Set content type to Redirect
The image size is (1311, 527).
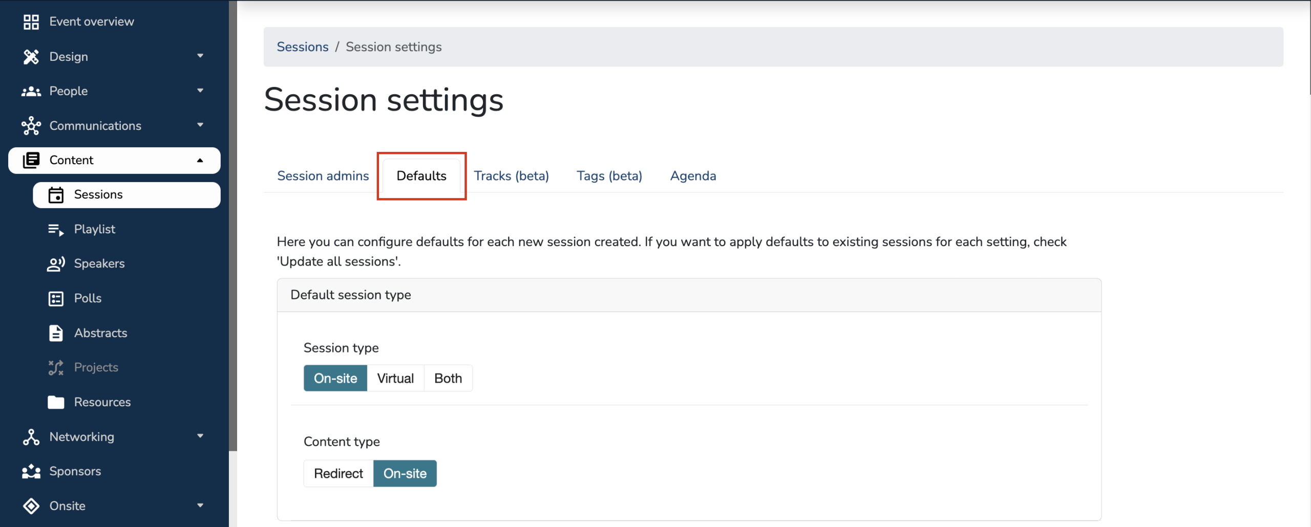point(338,474)
